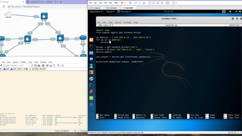This screenshot has width=242, height=136.
Task: Click the SecureCRT print icon
Action: [43, 65]
